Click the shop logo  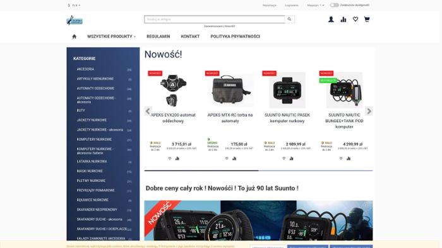click(x=75, y=20)
